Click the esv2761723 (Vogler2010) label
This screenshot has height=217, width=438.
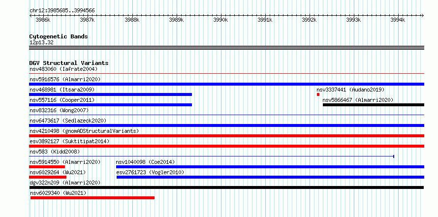click(150, 172)
